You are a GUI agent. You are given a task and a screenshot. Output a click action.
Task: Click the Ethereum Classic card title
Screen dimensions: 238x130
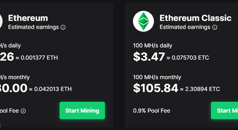pos(196,18)
